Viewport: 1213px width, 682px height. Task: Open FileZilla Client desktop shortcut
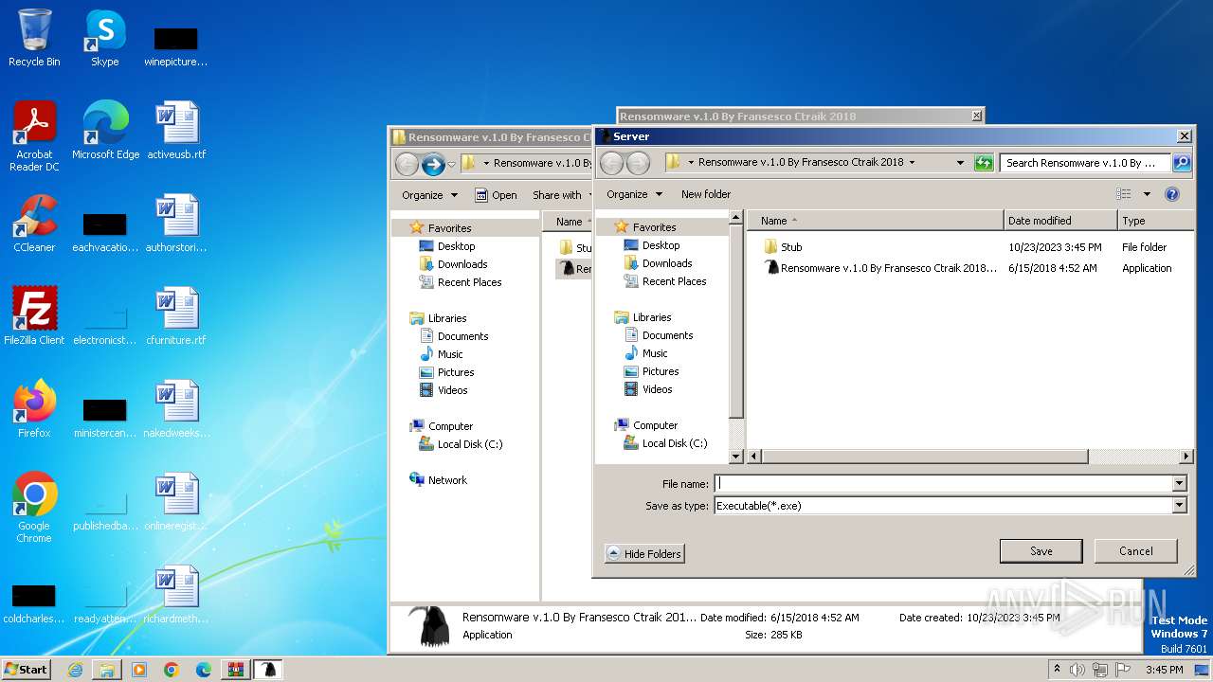coord(34,316)
